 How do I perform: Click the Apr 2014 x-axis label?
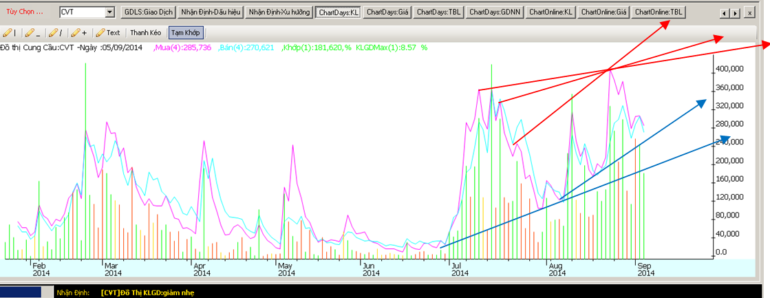pyautogui.click(x=202, y=269)
